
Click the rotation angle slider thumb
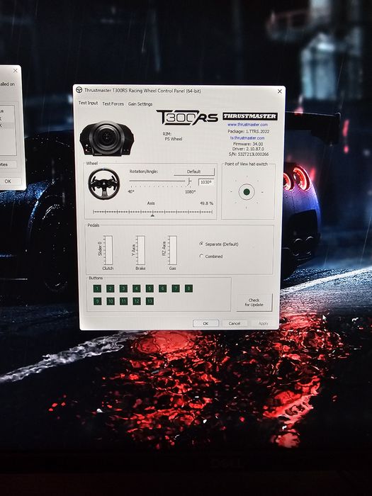189,181
